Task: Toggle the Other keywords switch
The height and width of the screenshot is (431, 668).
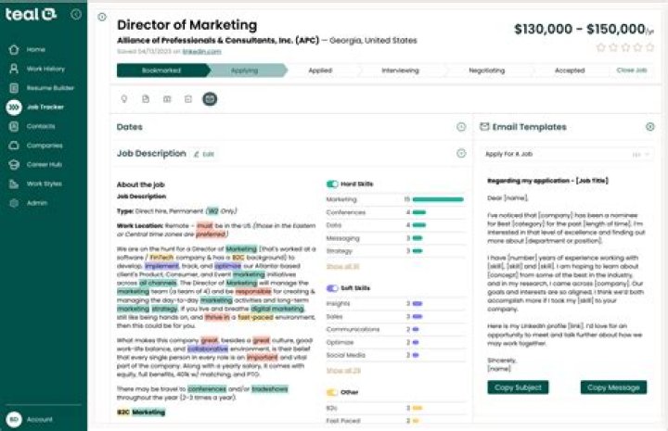Action: click(332, 392)
